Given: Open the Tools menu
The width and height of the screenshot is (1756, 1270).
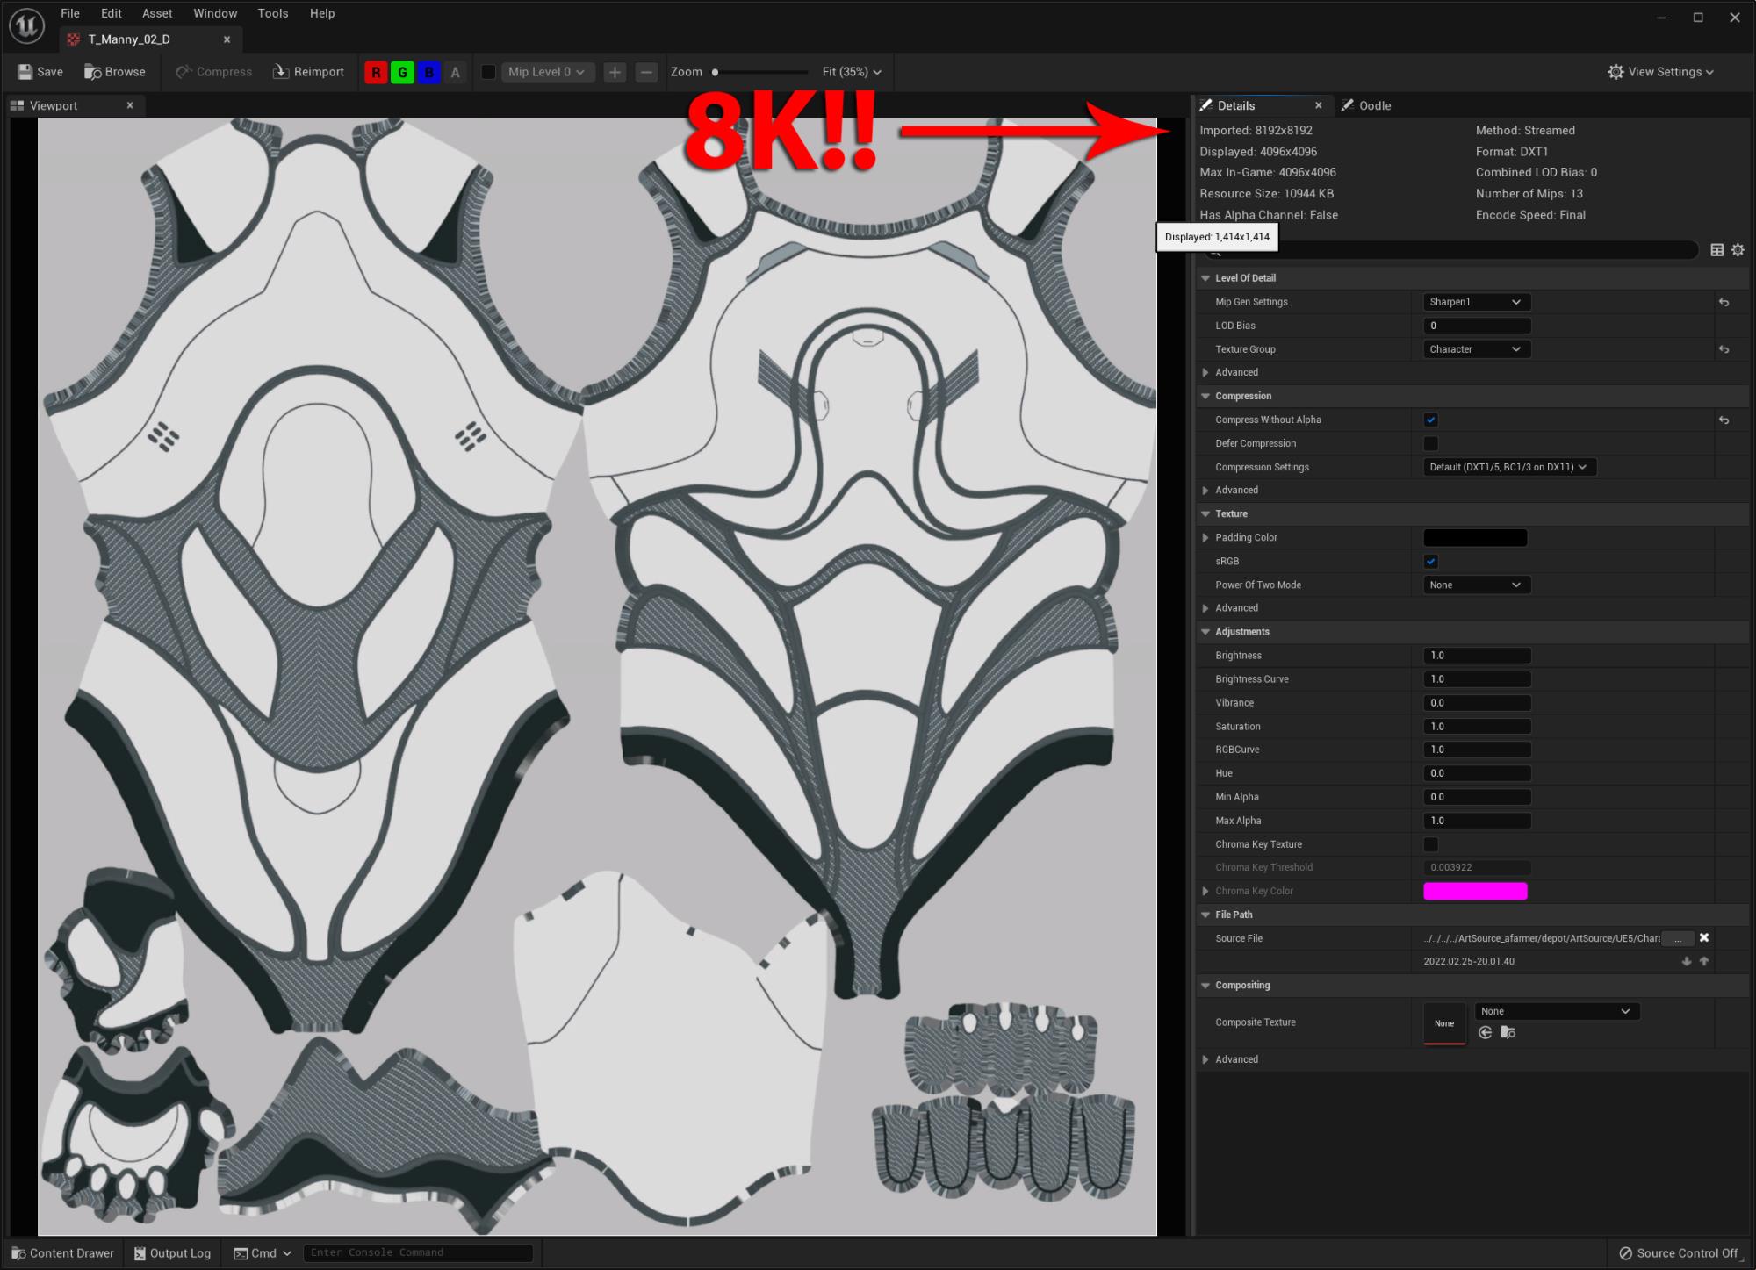Looking at the screenshot, I should pyautogui.click(x=273, y=13).
